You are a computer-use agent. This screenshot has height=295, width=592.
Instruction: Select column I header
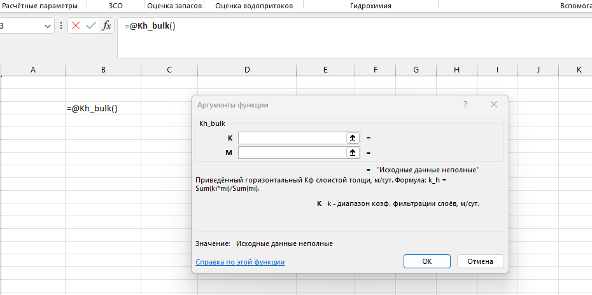pos(498,69)
